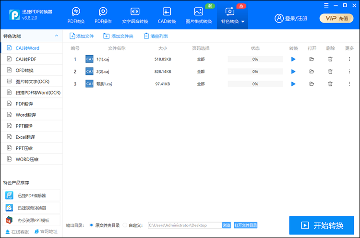Open 迅捷PDF编辑器 product recommendation

32,196
